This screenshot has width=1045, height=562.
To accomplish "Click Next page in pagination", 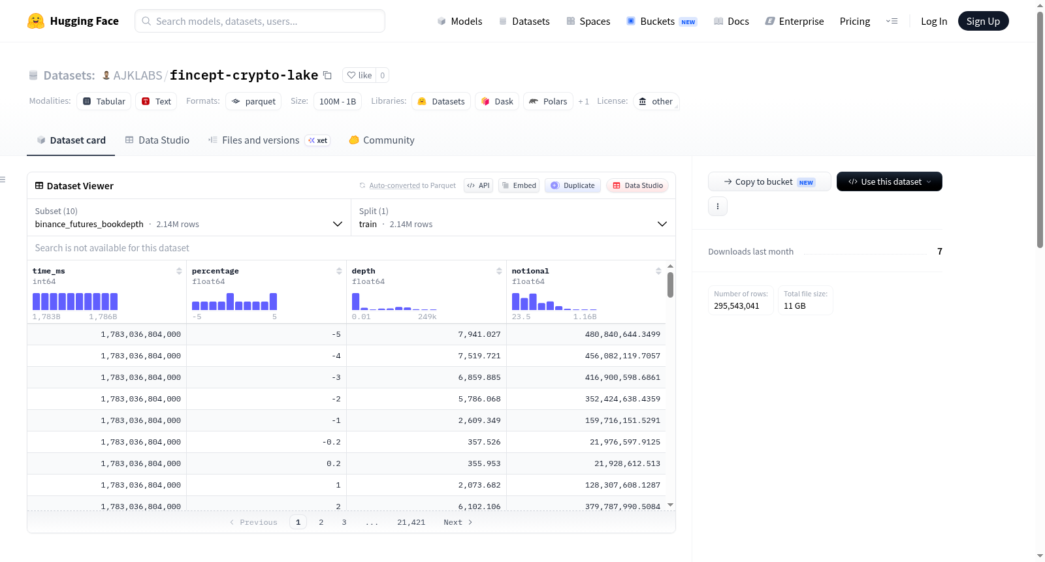I will click(458, 522).
